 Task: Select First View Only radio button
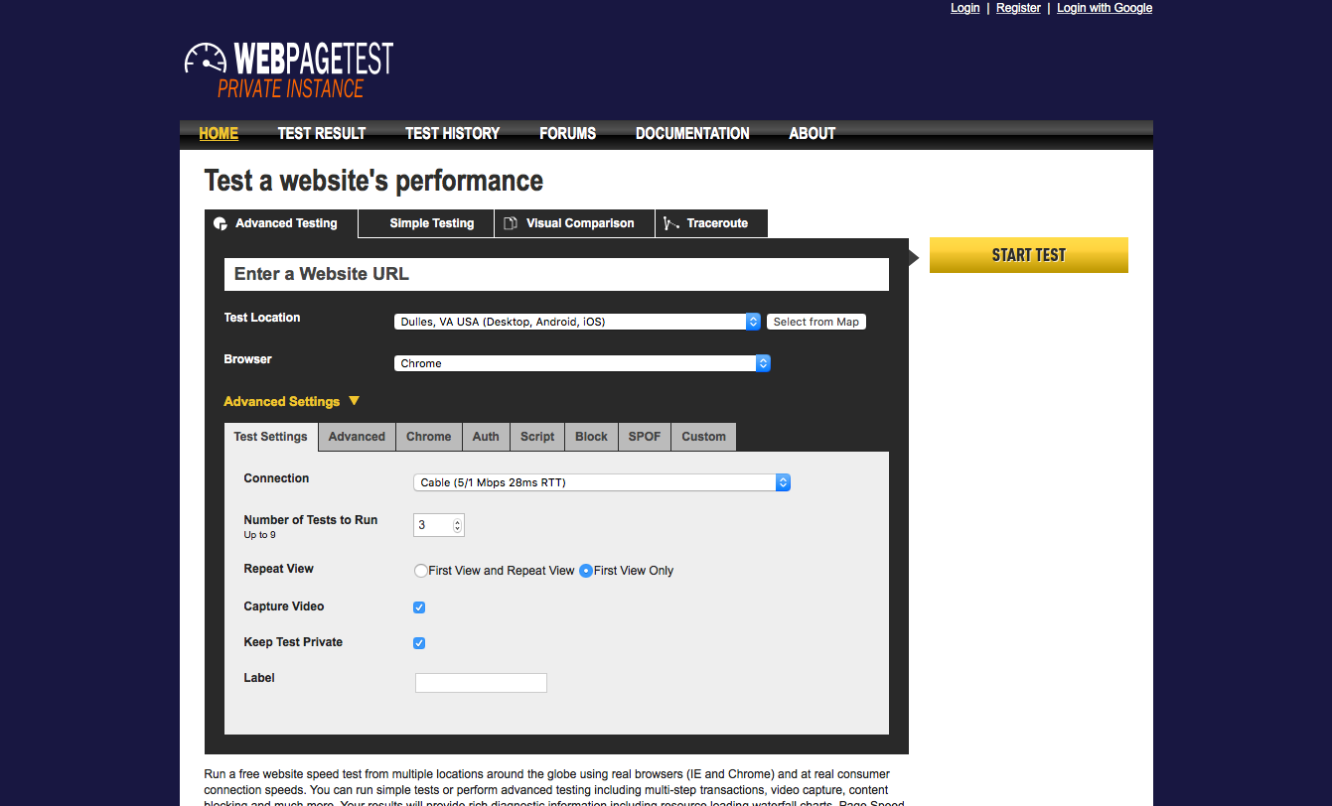point(586,571)
